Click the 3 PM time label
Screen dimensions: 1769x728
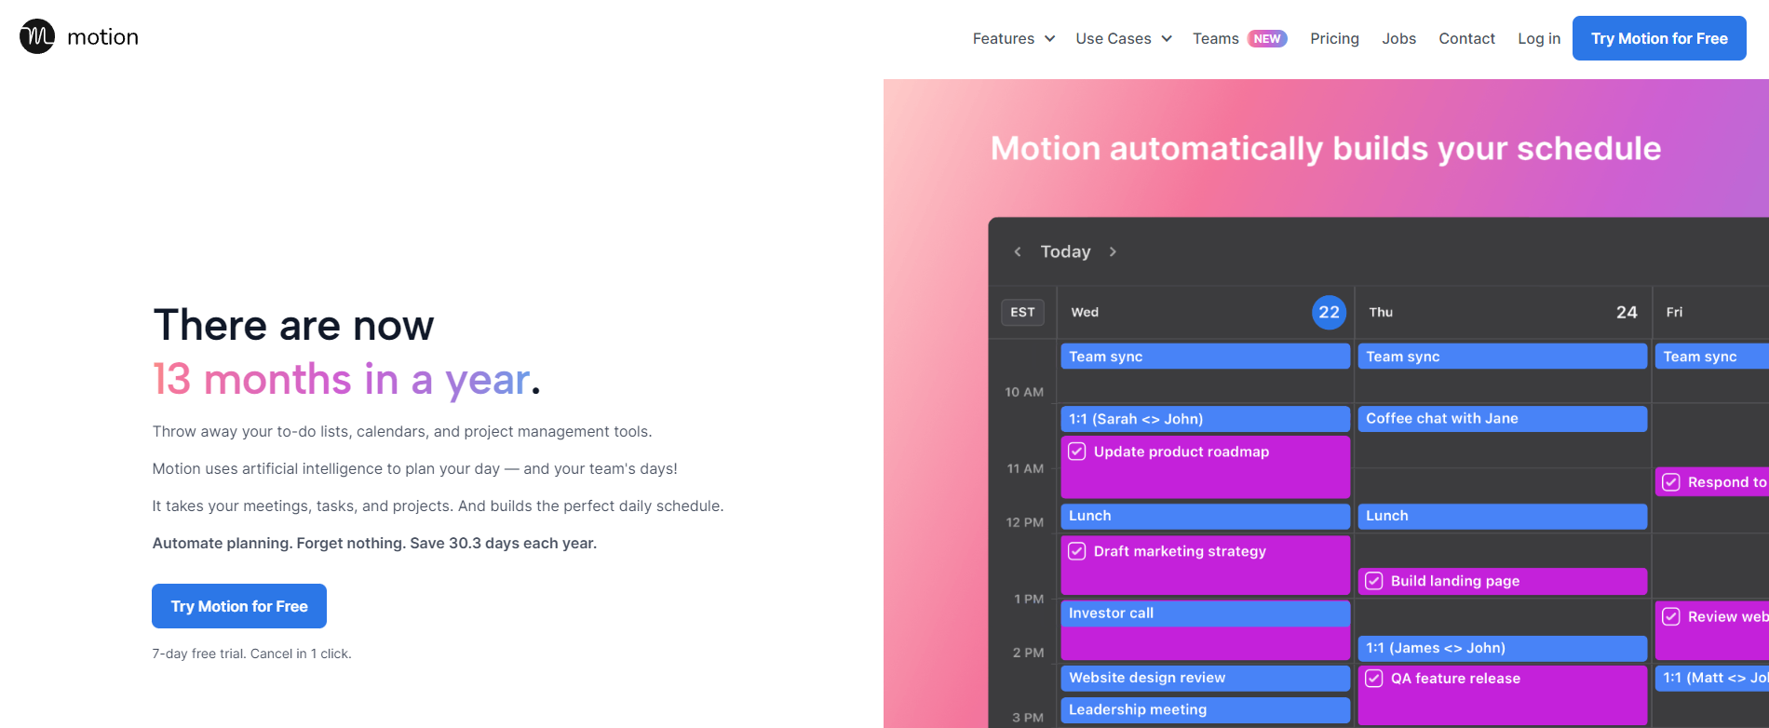[1028, 718]
